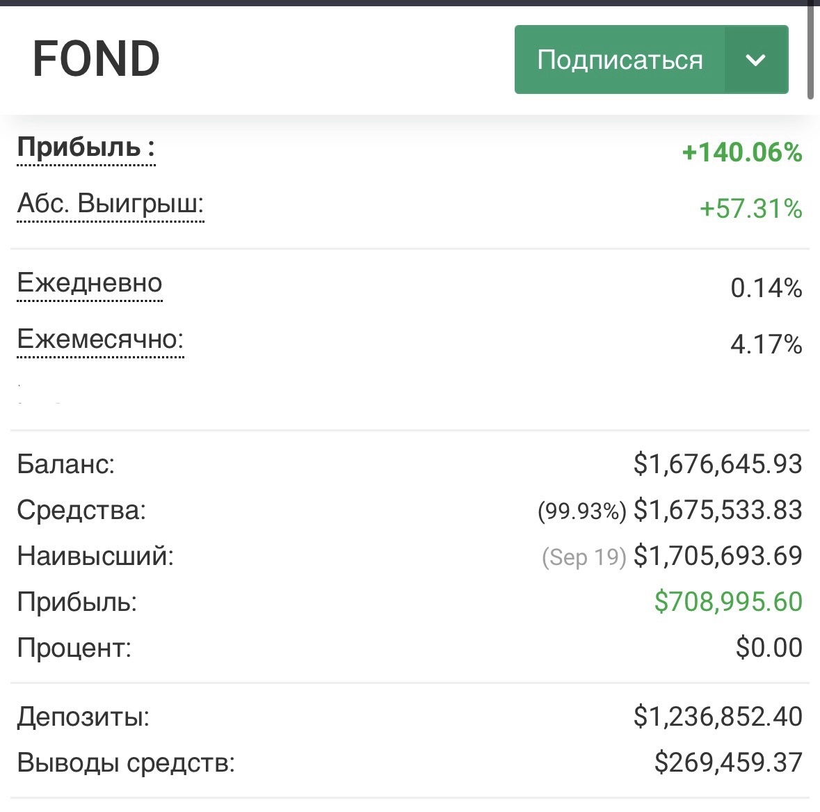
Task: Click the +57.31% absolute gain value
Action: (x=750, y=209)
